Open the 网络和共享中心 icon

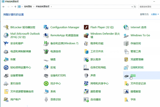click(x=86, y=84)
